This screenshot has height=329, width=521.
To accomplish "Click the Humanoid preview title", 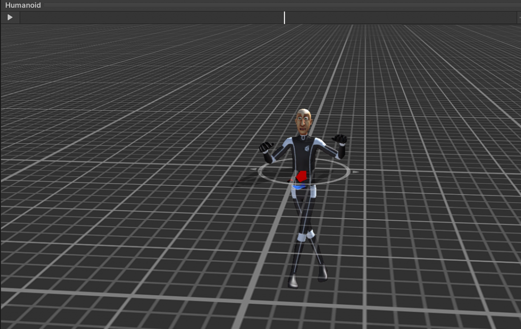I will 23,5.
